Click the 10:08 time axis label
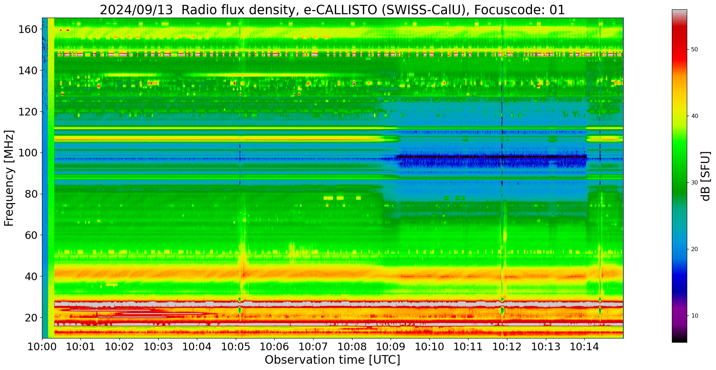The image size is (716, 370). pos(352,347)
